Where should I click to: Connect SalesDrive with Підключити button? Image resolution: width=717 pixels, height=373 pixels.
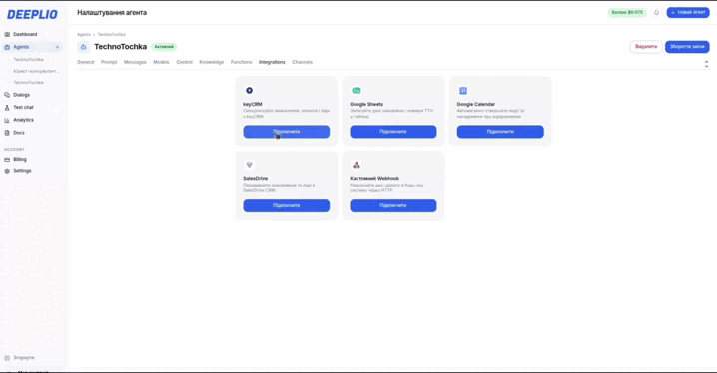tap(287, 205)
